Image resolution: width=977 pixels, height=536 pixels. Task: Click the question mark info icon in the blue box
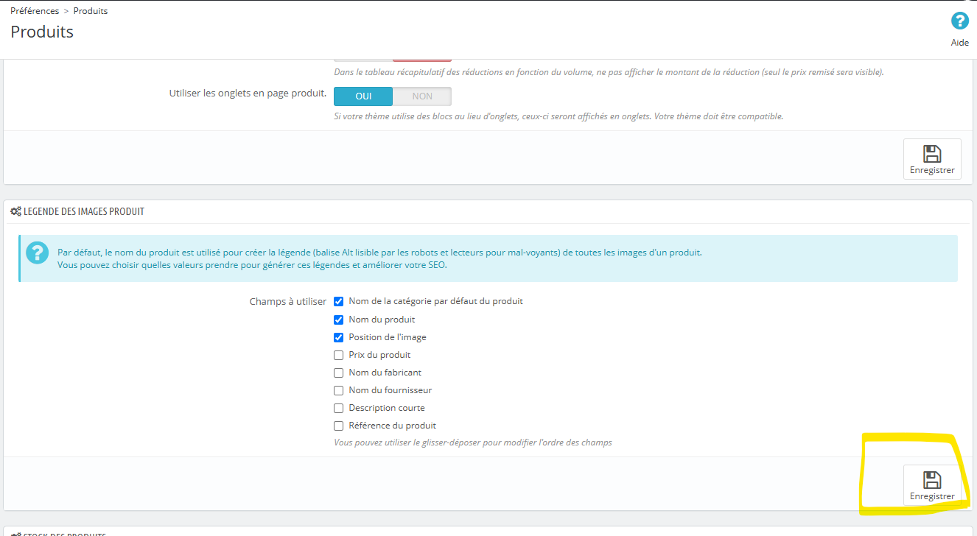37,253
